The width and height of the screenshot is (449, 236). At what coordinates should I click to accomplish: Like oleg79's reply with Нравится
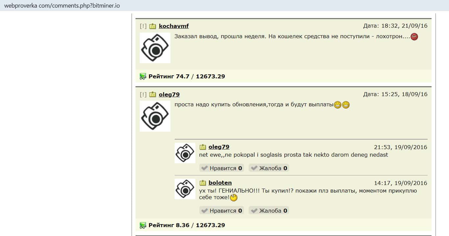click(x=222, y=168)
